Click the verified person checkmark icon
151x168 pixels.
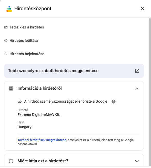[x=20, y=101]
